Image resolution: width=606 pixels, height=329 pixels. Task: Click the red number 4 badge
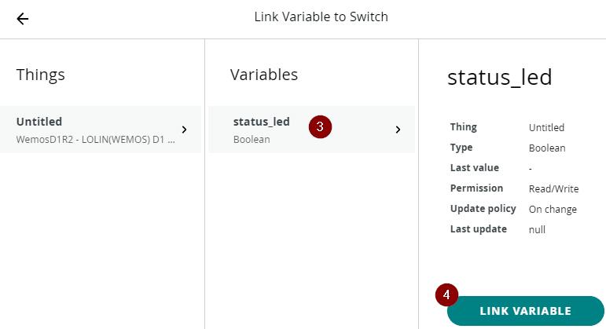(446, 295)
